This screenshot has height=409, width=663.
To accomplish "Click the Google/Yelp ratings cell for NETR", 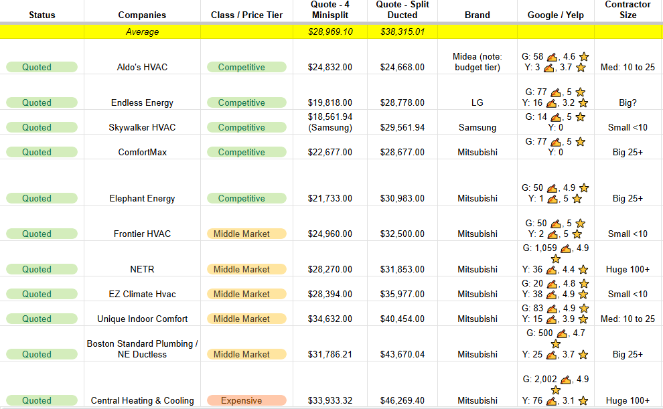I will click(x=556, y=258).
